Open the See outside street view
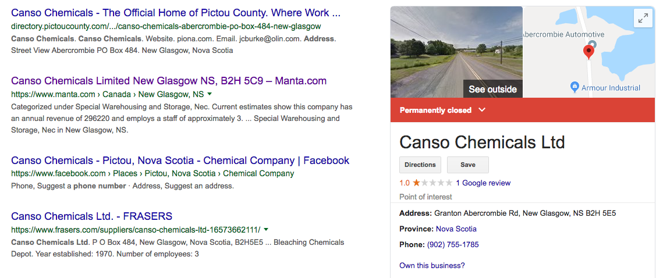Image resolution: width=656 pixels, height=278 pixels. (x=492, y=89)
